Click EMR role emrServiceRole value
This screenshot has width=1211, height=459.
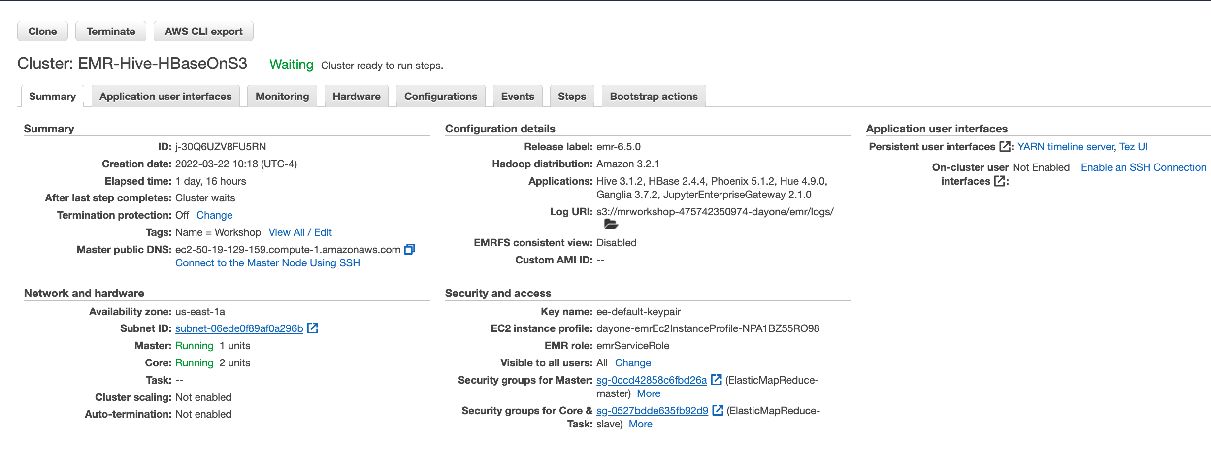pos(633,346)
